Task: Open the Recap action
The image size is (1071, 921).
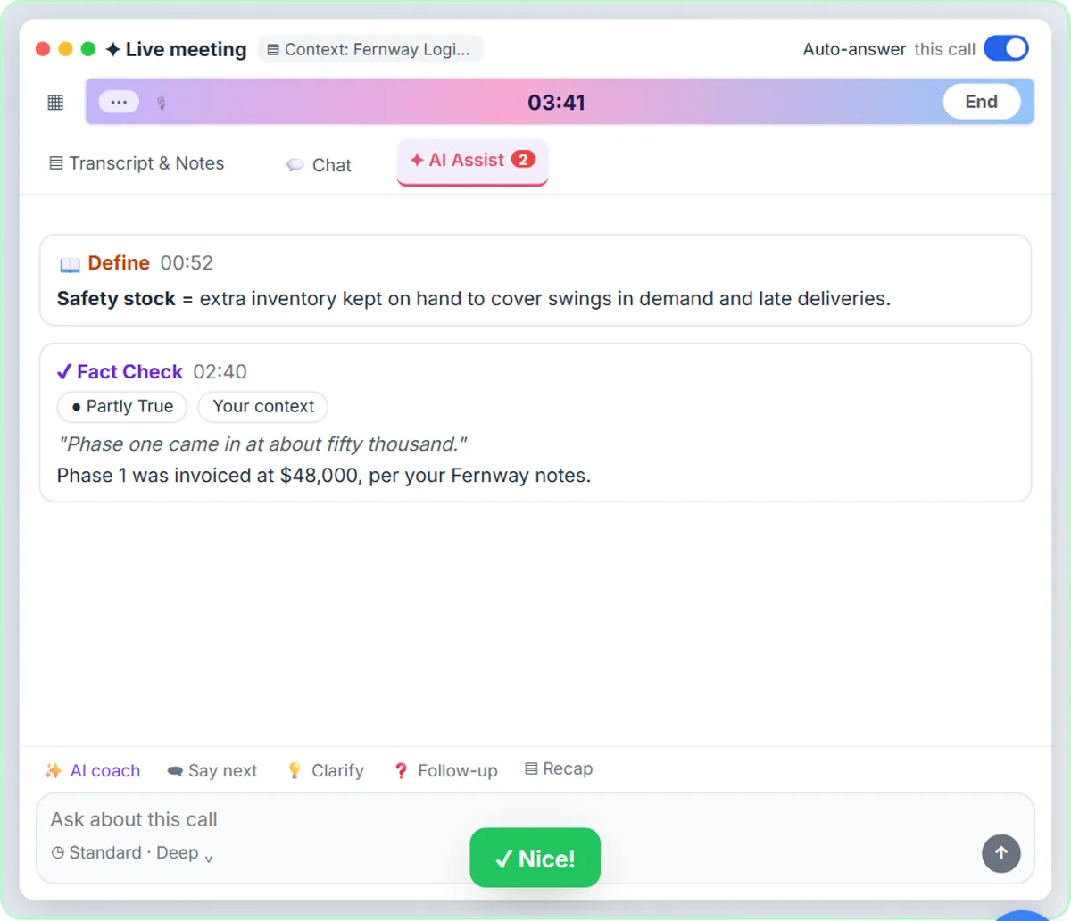Action: coord(559,769)
